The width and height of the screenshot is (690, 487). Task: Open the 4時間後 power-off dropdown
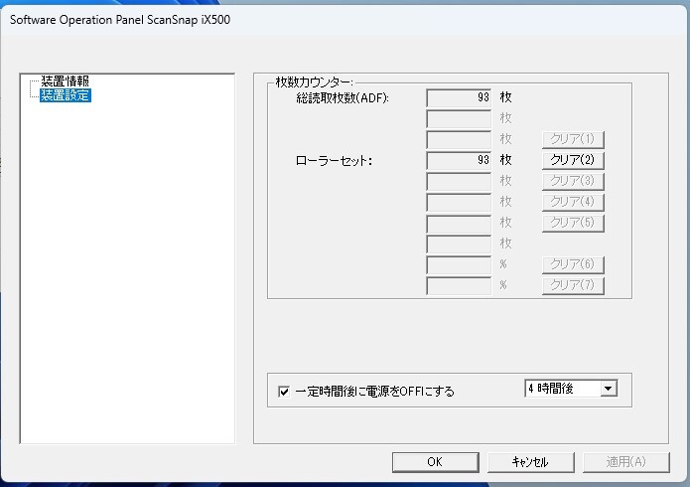click(609, 389)
